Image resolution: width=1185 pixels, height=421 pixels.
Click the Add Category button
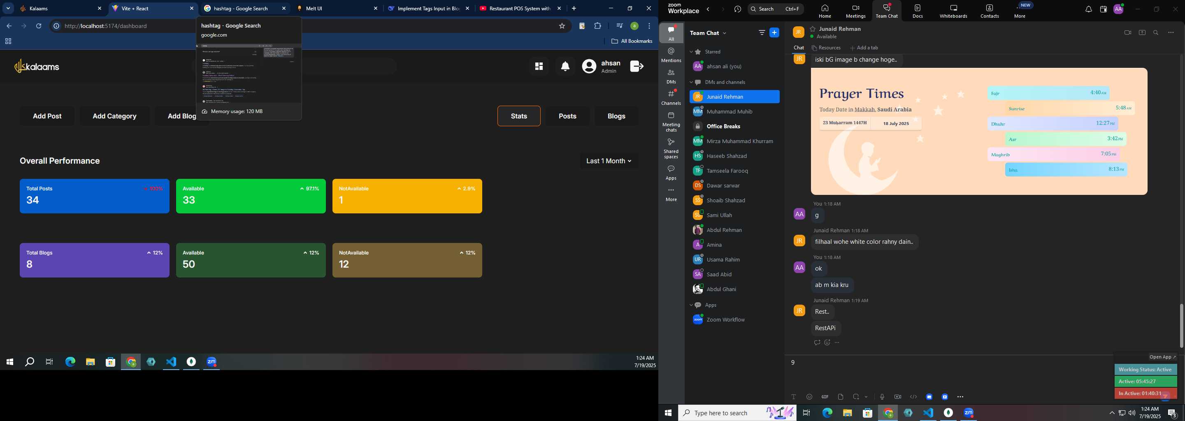coord(114,116)
